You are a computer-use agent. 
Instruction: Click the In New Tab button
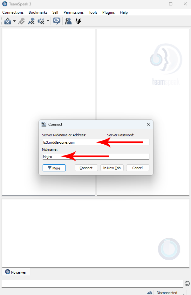pyautogui.click(x=112, y=168)
